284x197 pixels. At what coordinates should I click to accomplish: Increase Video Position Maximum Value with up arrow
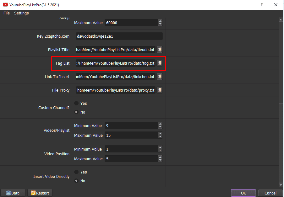point(160,157)
